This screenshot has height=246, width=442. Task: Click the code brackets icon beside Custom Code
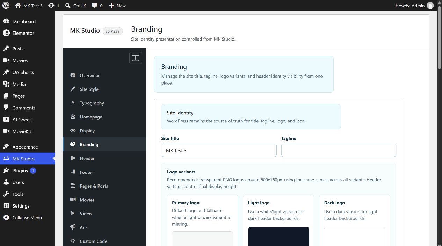pos(73,241)
